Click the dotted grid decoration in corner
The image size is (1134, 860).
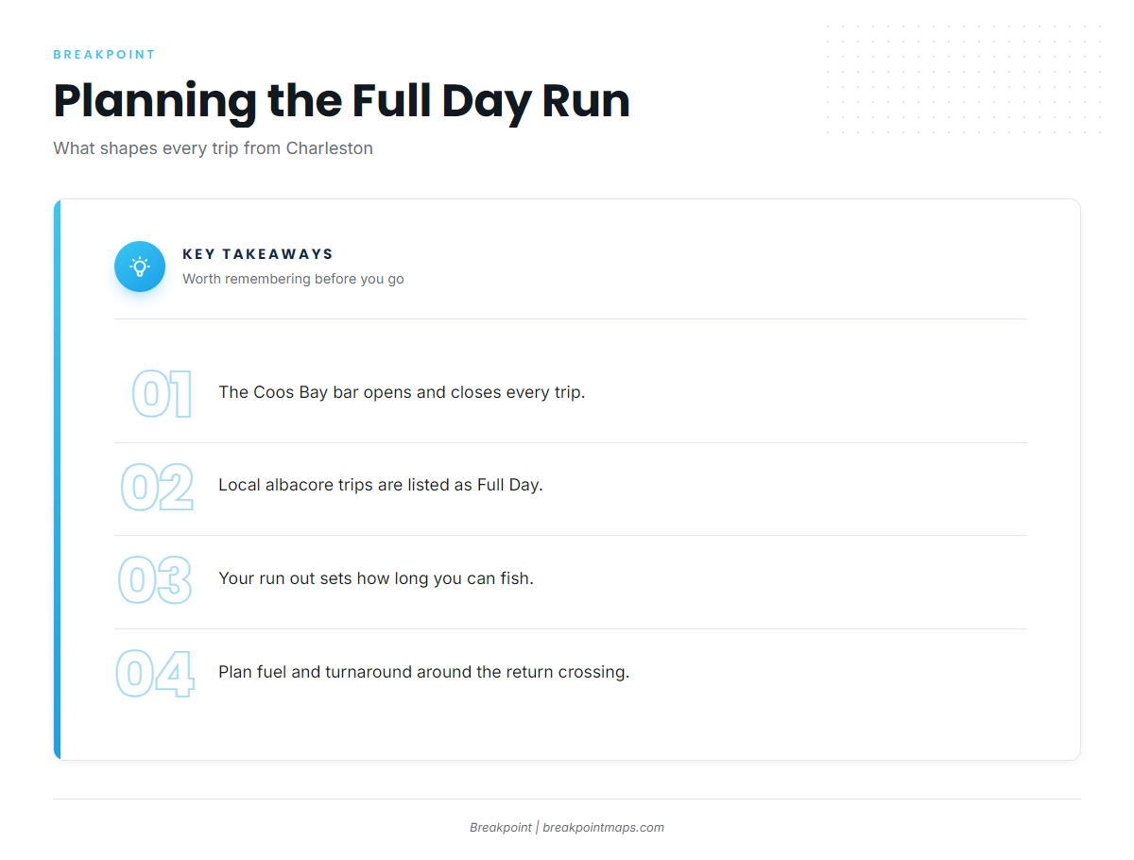coord(964,80)
